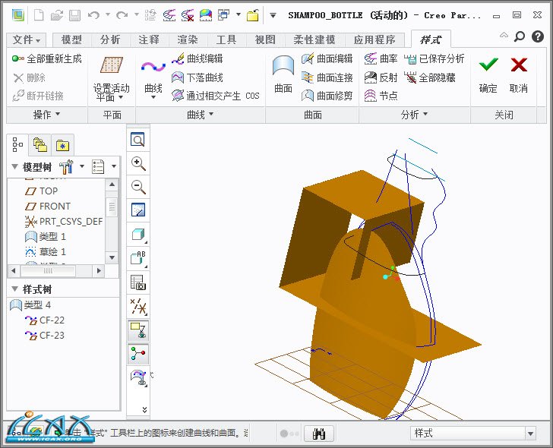Open help with the question mark icon

click(538, 36)
